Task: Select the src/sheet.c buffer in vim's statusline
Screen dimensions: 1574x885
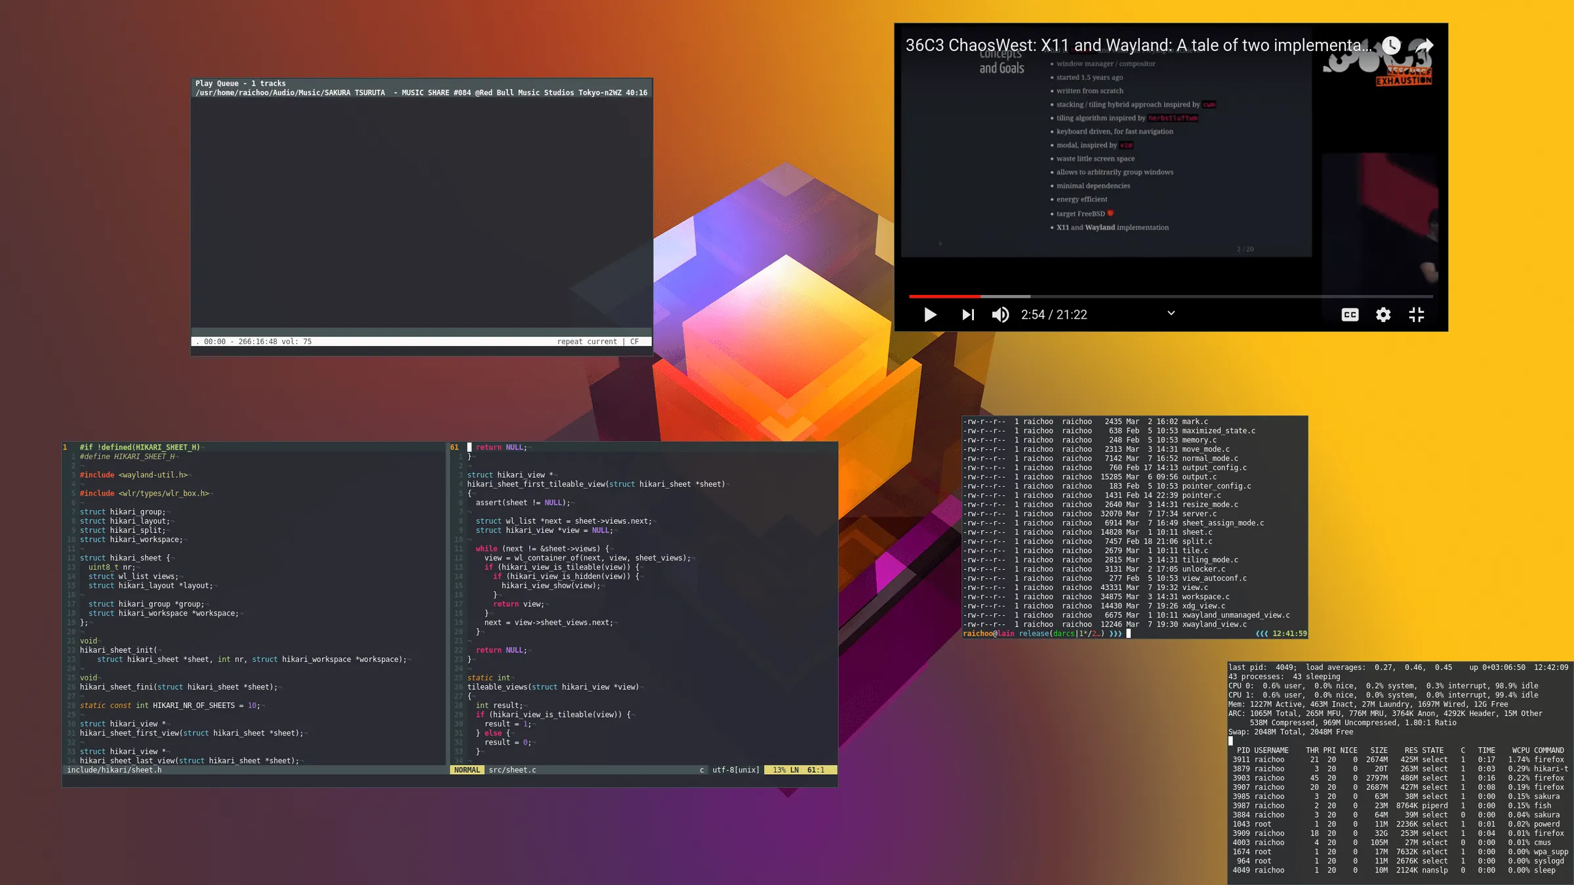Action: [512, 770]
